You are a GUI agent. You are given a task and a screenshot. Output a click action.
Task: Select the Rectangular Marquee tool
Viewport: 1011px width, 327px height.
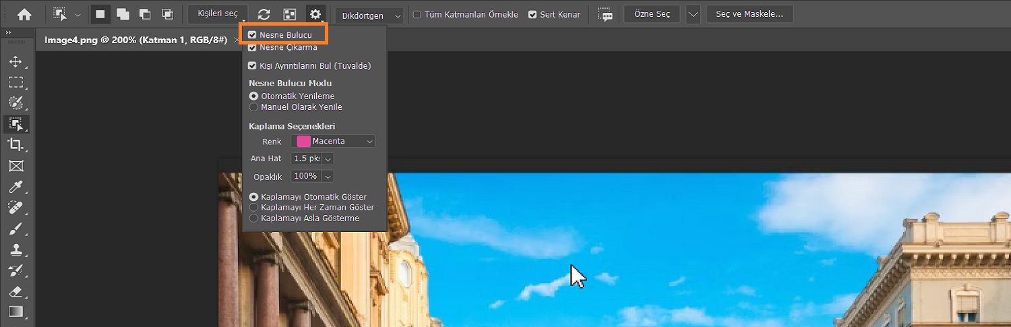click(16, 82)
